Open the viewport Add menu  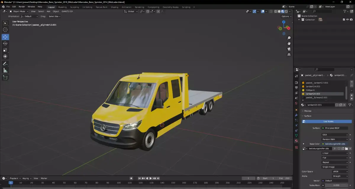49,11
